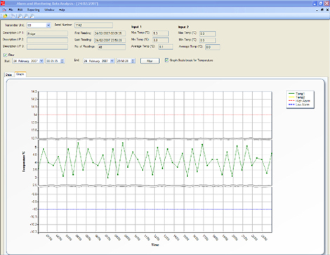Click the Start time spinner arrows
The image size is (330, 255).
[x=62, y=61]
